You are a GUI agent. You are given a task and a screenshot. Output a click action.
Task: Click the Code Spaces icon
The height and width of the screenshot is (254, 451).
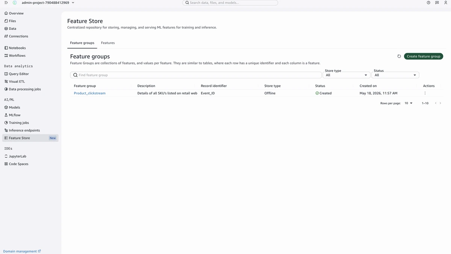pos(6,164)
